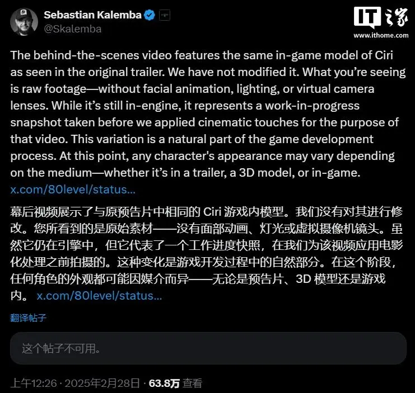Open the x.com/80level link under the English text

pyautogui.click(x=73, y=190)
